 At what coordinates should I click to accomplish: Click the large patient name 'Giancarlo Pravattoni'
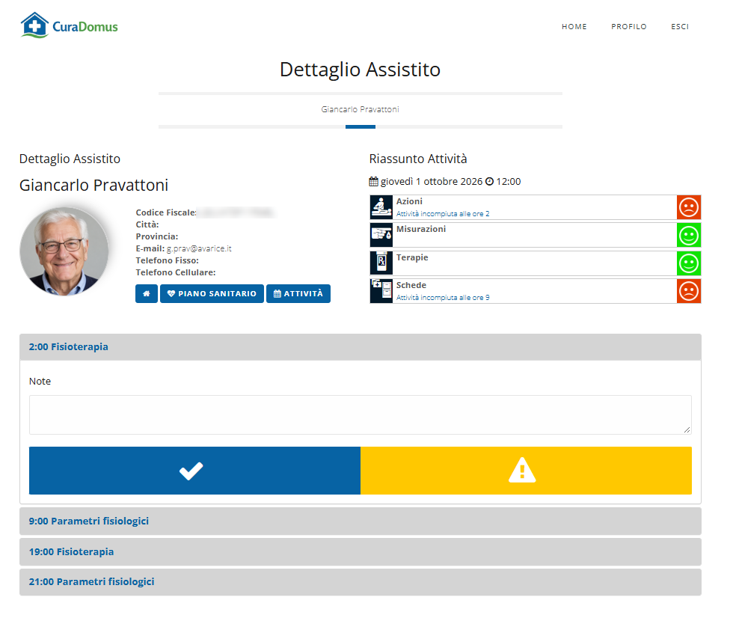click(x=93, y=186)
